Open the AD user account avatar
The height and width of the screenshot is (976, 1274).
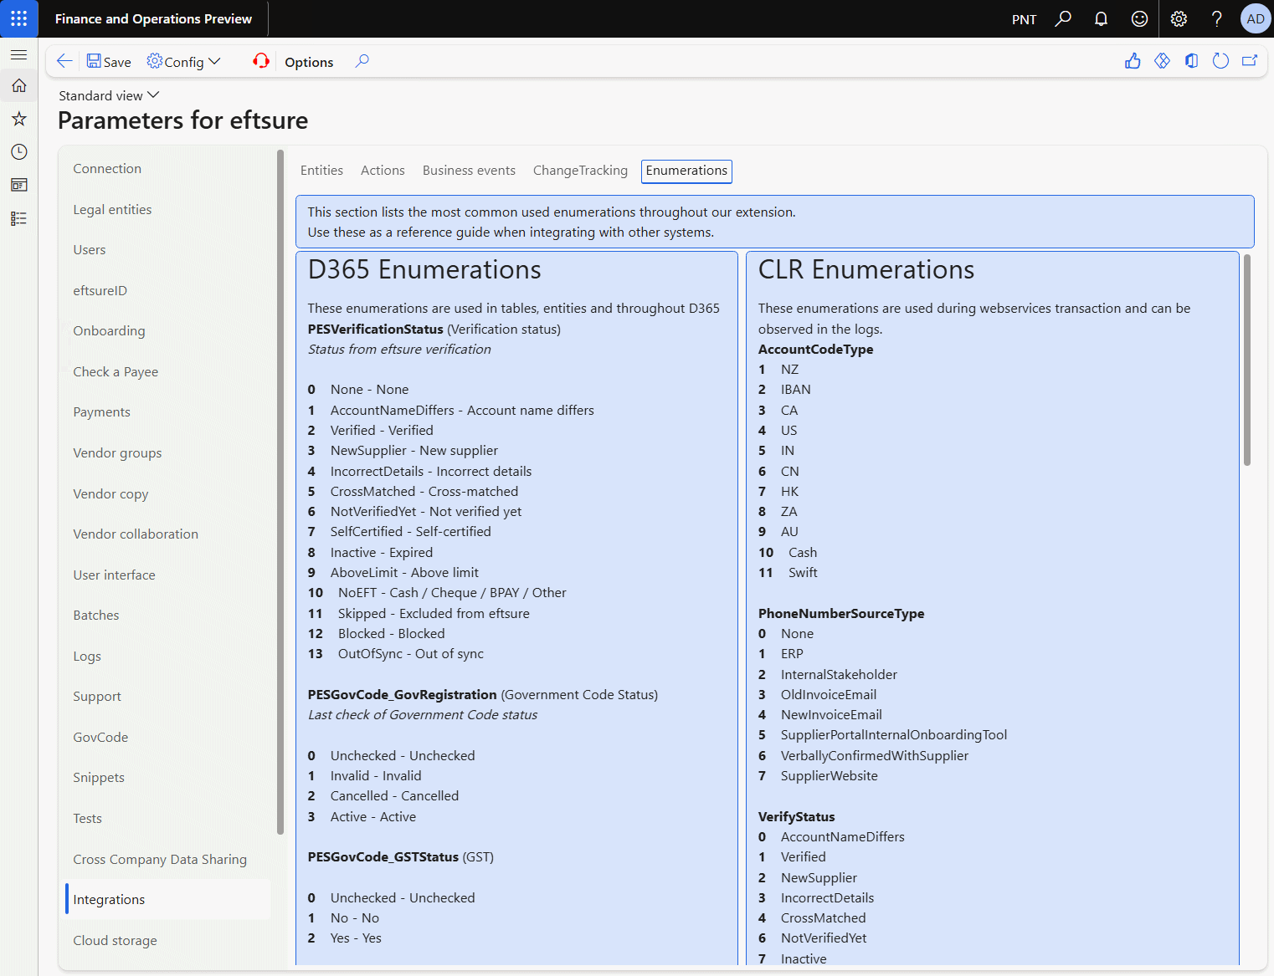[1256, 18]
